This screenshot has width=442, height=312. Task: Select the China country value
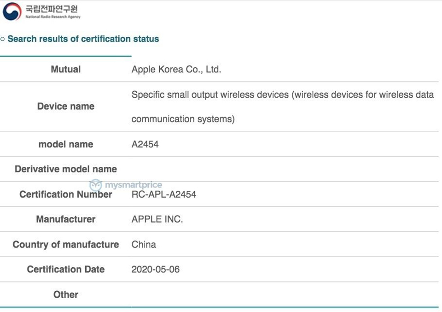click(x=144, y=245)
